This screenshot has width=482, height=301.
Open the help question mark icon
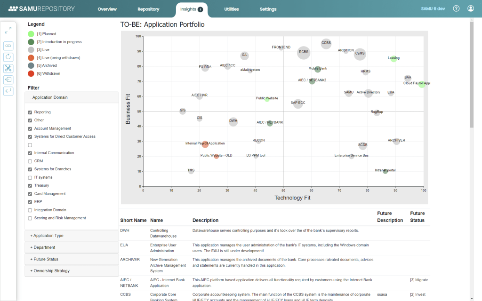(x=456, y=9)
